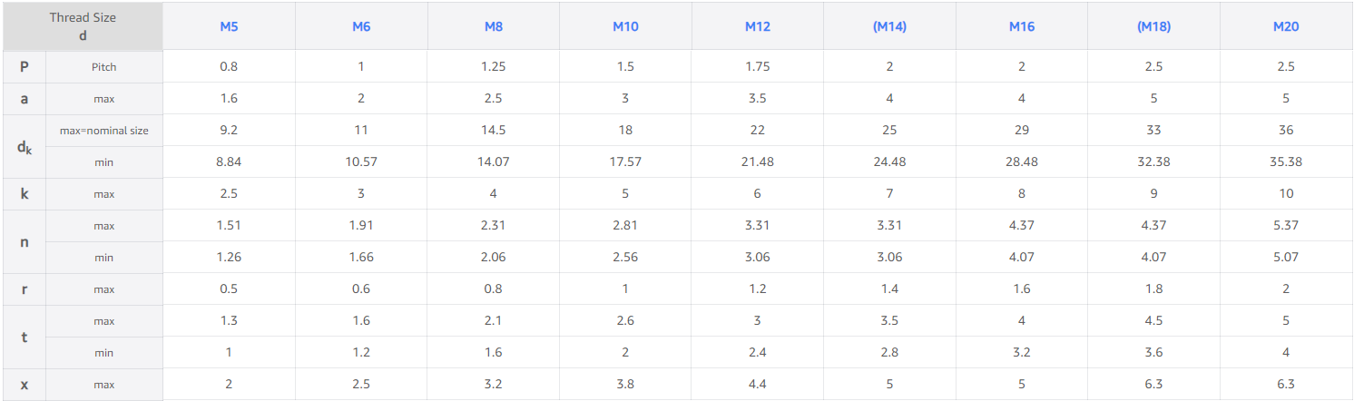
Task: Select the M10 k max value 5
Action: pos(625,193)
